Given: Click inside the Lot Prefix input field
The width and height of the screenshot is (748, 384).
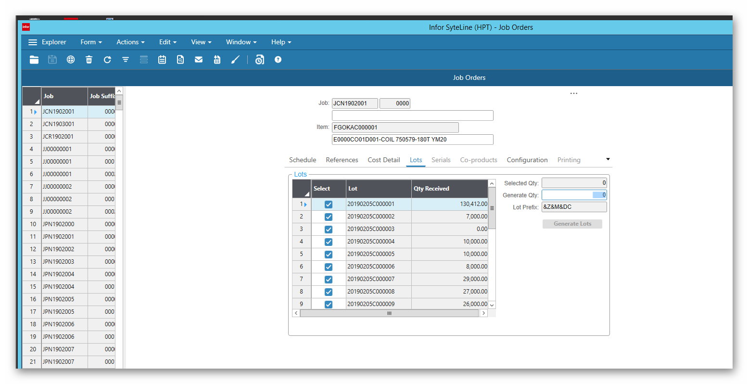Looking at the screenshot, I should pyautogui.click(x=574, y=206).
